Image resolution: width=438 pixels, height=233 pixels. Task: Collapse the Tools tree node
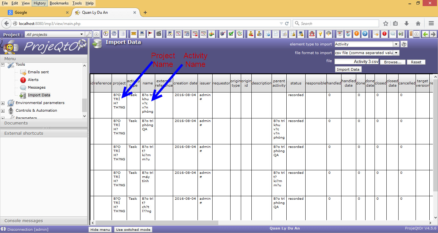pos(3,65)
